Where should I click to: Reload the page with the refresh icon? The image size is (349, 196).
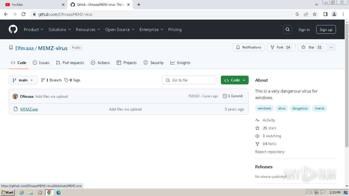[23, 14]
